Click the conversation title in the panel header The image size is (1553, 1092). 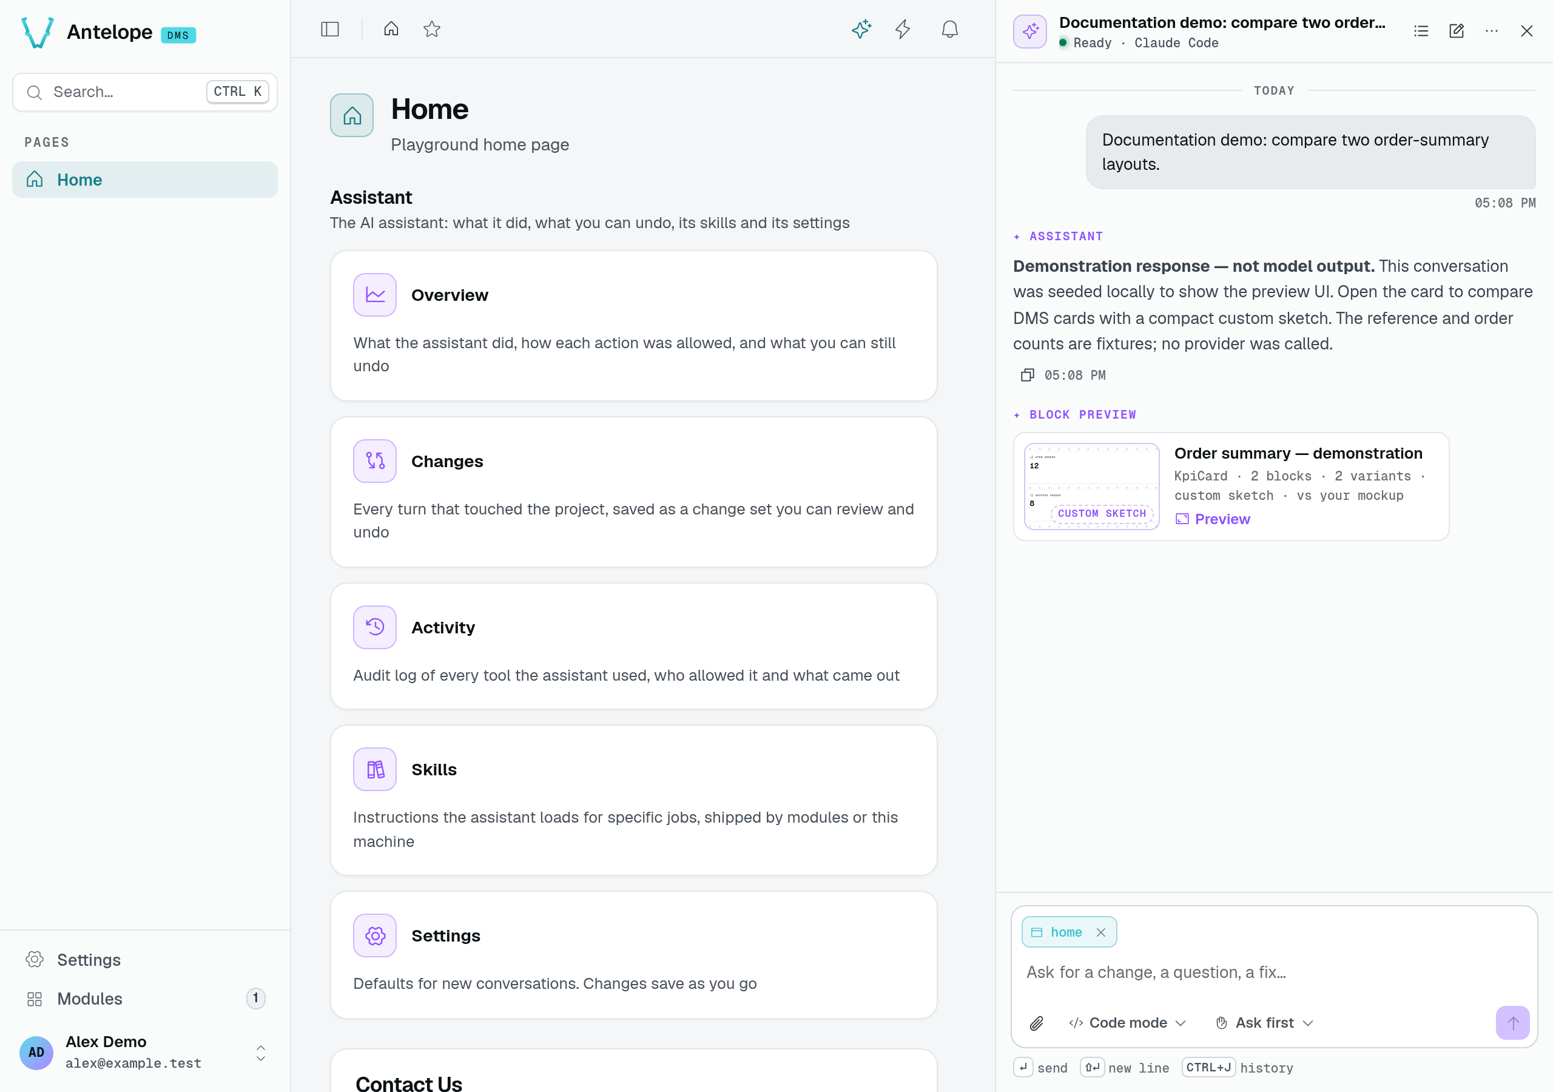coord(1222,22)
